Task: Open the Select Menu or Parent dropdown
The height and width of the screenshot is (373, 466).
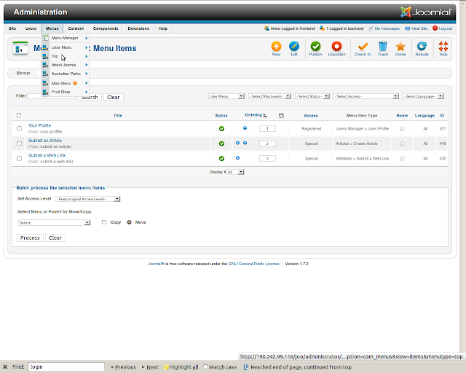Action: click(x=54, y=222)
